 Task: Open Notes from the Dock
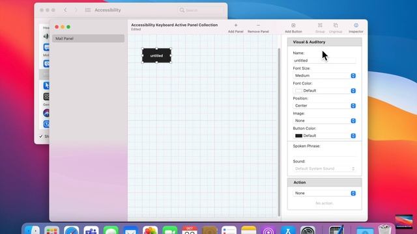pos(249,230)
